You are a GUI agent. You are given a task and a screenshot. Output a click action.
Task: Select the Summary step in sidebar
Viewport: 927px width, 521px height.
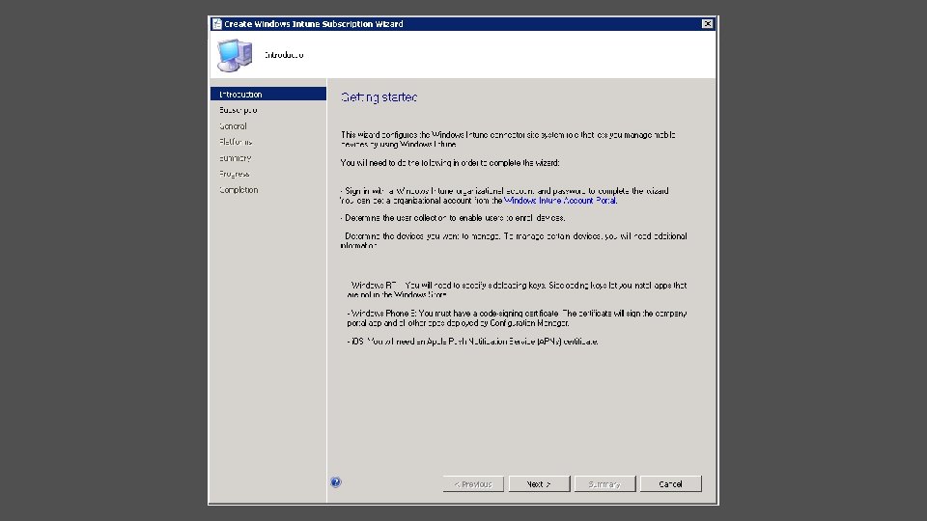pos(235,157)
